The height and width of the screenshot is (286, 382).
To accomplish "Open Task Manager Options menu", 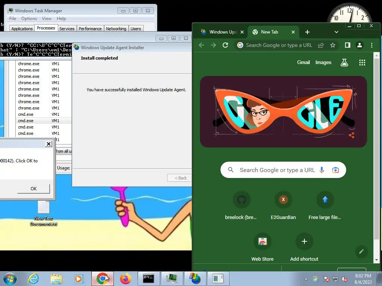I will point(29,19).
